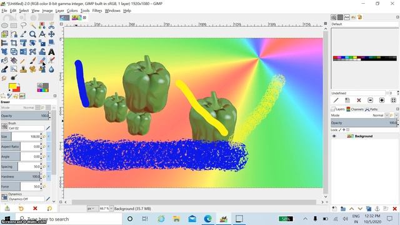
Task: Toggle the lock alpha channel checkbox
Action: 348,130
